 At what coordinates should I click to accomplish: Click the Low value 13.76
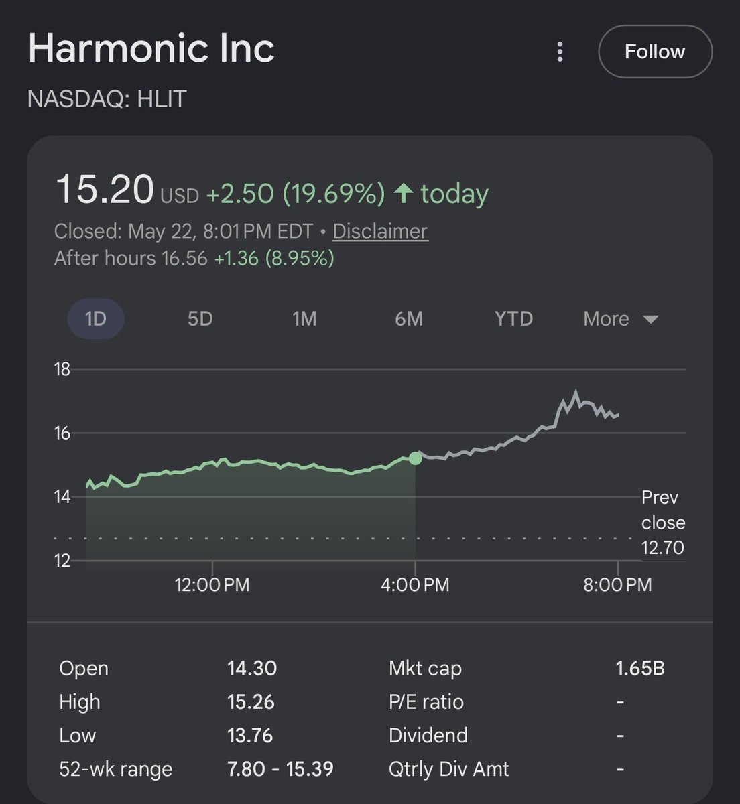(x=250, y=736)
